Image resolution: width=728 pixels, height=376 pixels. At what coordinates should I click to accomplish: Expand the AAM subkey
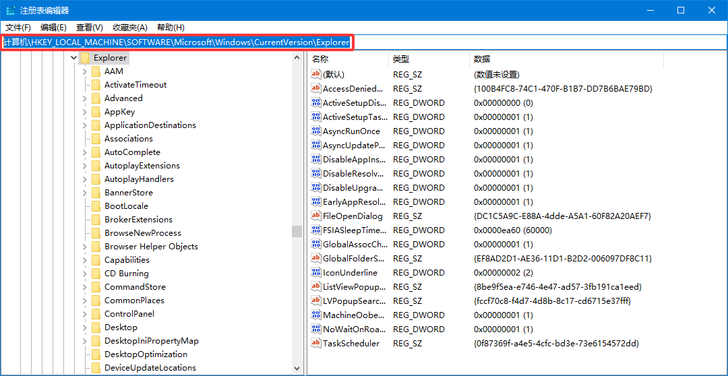click(84, 71)
